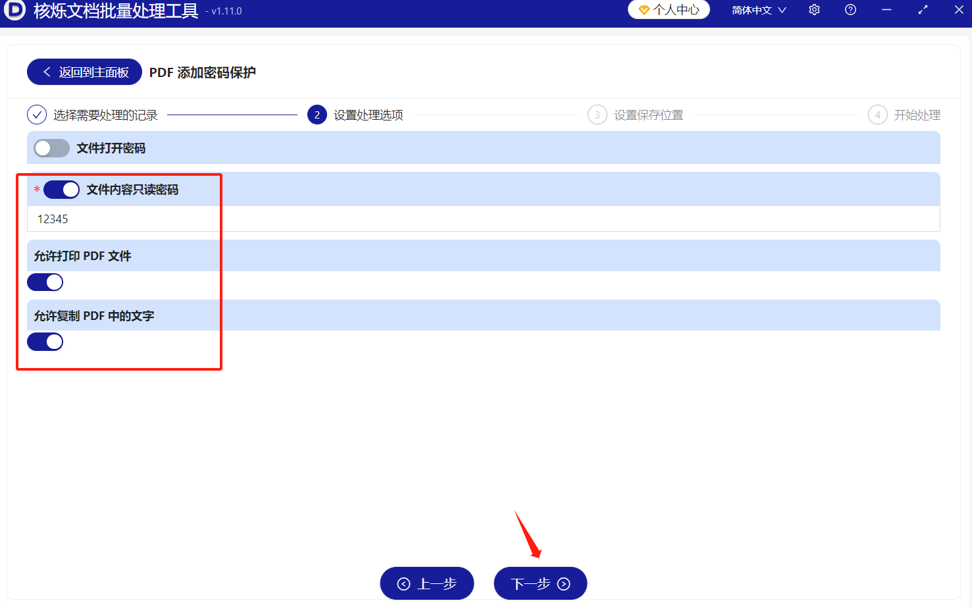This screenshot has height=607, width=972.
Task: Click the help question mark icon
Action: pos(850,10)
